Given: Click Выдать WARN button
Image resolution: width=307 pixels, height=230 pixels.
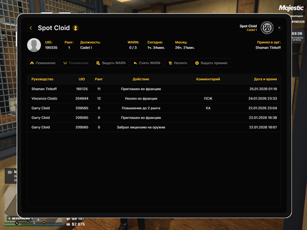Looking at the screenshot, I should click(111, 63).
